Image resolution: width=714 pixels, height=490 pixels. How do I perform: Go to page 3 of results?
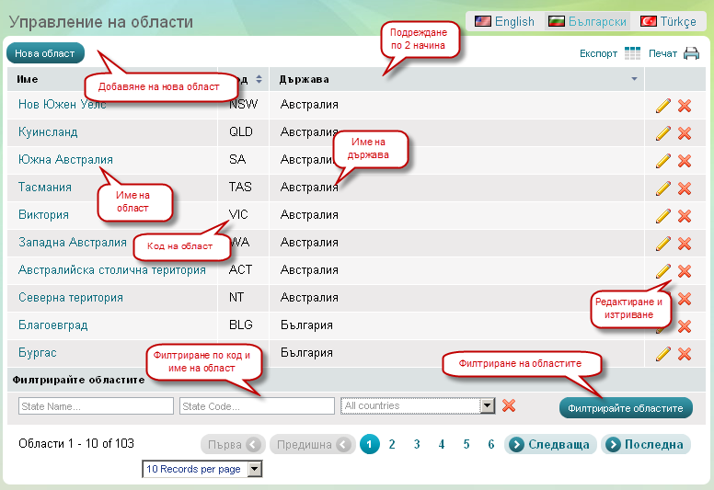click(x=417, y=445)
